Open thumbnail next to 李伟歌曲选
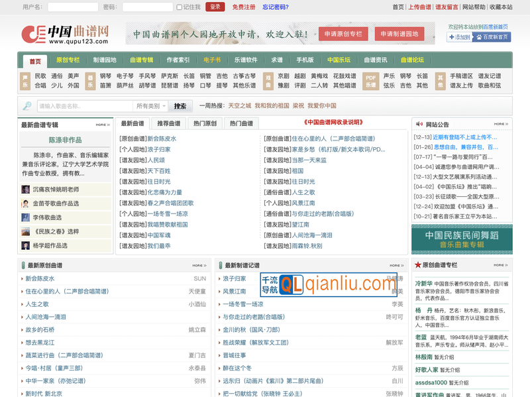 pyautogui.click(x=25, y=217)
